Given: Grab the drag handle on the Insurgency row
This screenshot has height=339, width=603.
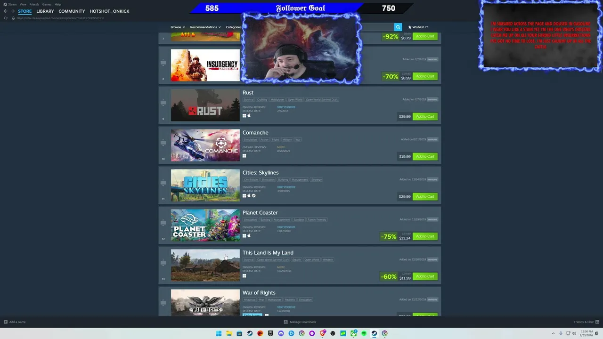Looking at the screenshot, I should [163, 62].
